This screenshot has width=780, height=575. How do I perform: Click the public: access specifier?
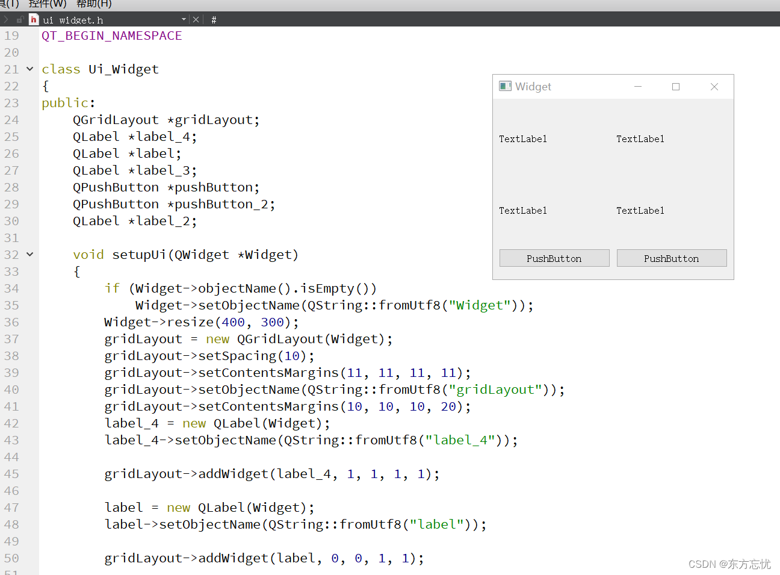(69, 103)
